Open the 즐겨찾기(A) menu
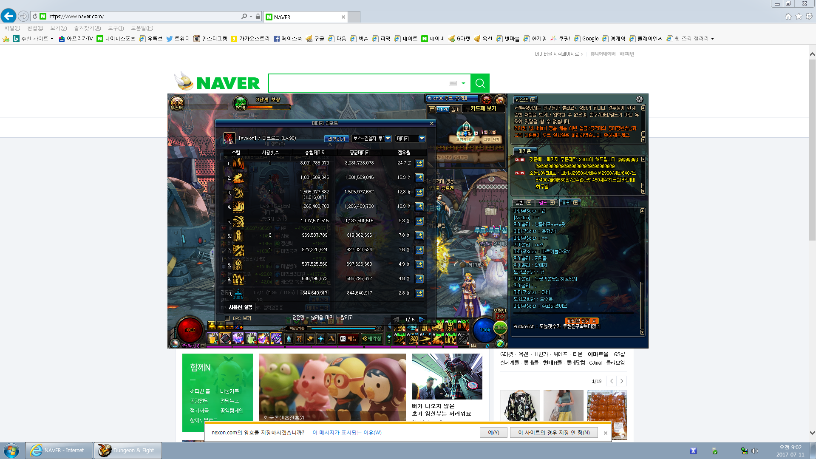Image resolution: width=816 pixels, height=459 pixels. click(88, 28)
